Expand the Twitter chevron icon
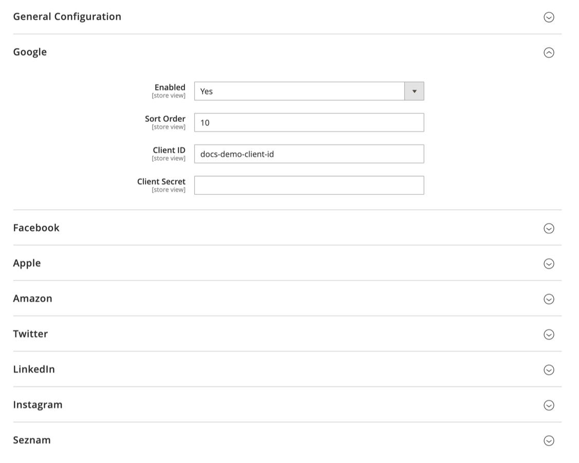The height and width of the screenshot is (463, 579). coord(549,335)
